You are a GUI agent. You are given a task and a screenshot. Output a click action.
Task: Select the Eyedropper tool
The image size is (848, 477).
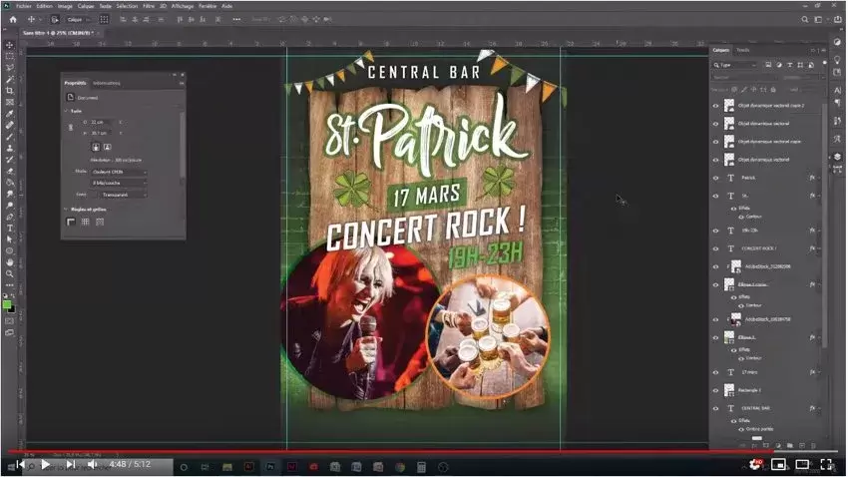(10, 114)
